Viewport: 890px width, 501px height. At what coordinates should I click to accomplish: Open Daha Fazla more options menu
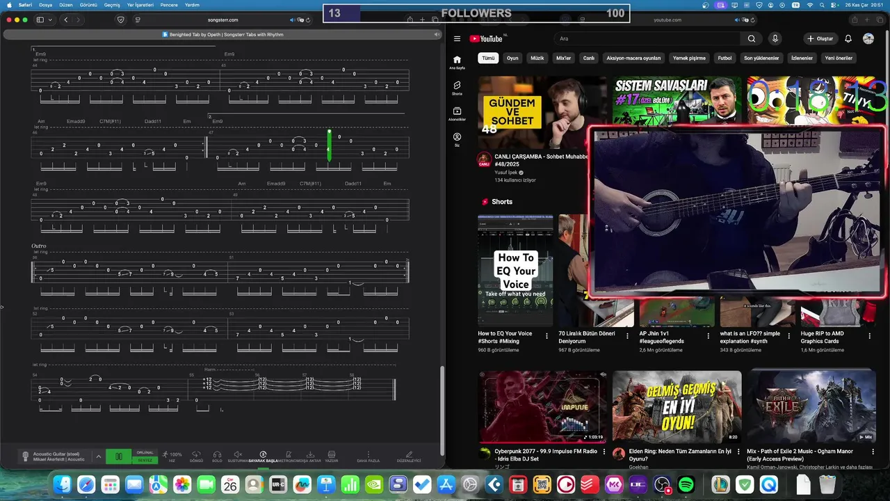click(368, 456)
